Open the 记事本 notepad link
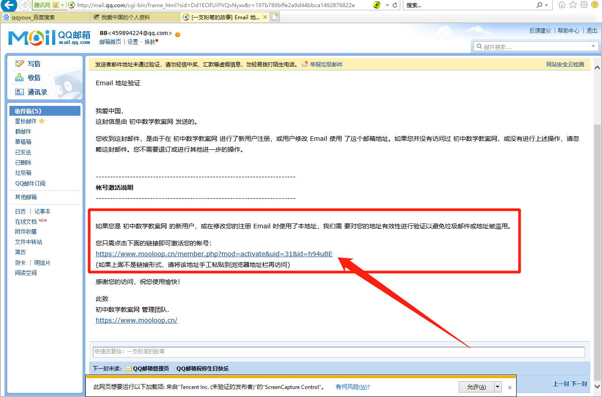The width and height of the screenshot is (602, 397). pyautogui.click(x=43, y=211)
